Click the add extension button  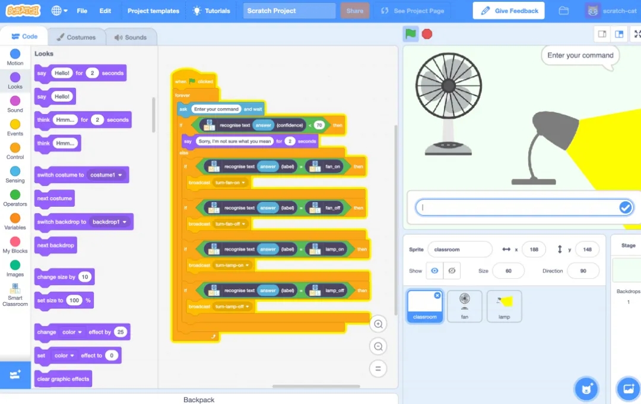point(15,375)
